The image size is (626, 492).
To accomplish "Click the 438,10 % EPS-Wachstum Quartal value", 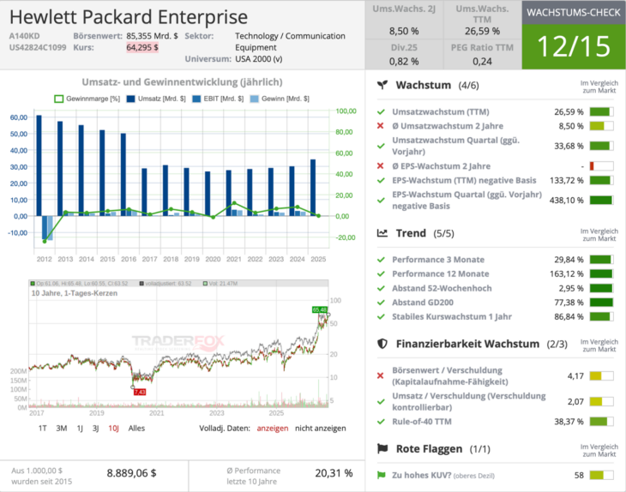I will point(567,201).
